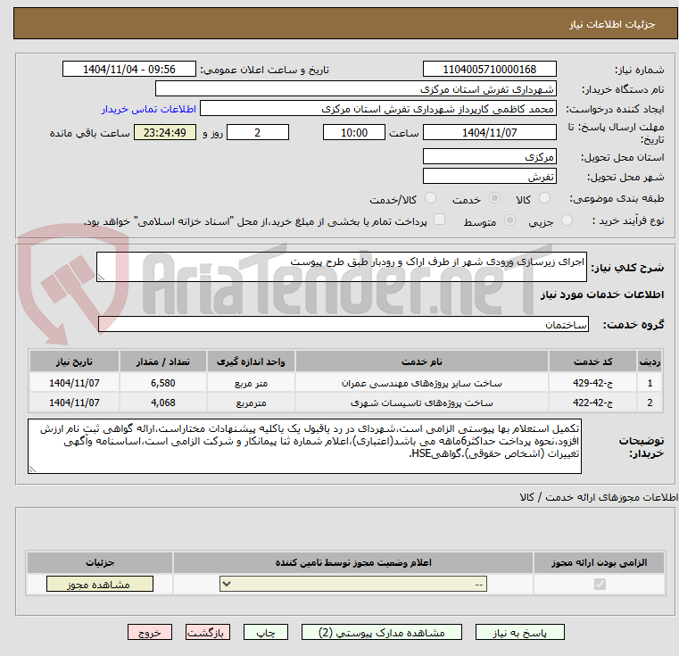Click the واحد اندازه گیری column header
679x656 pixels.
[x=251, y=361]
